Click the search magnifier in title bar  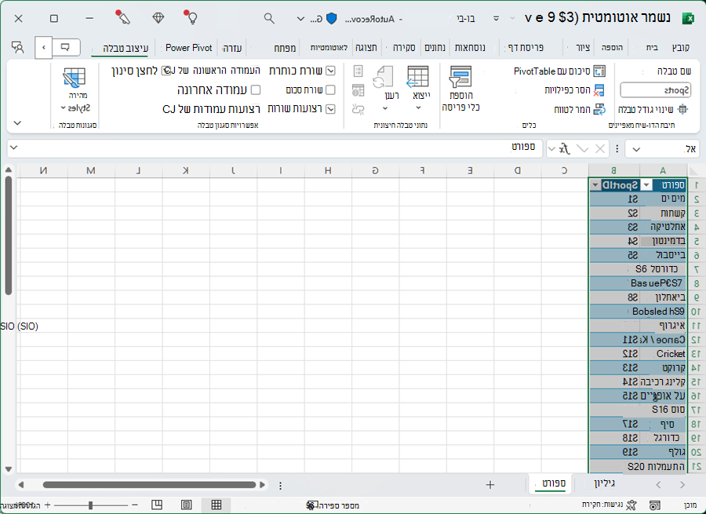269,18
